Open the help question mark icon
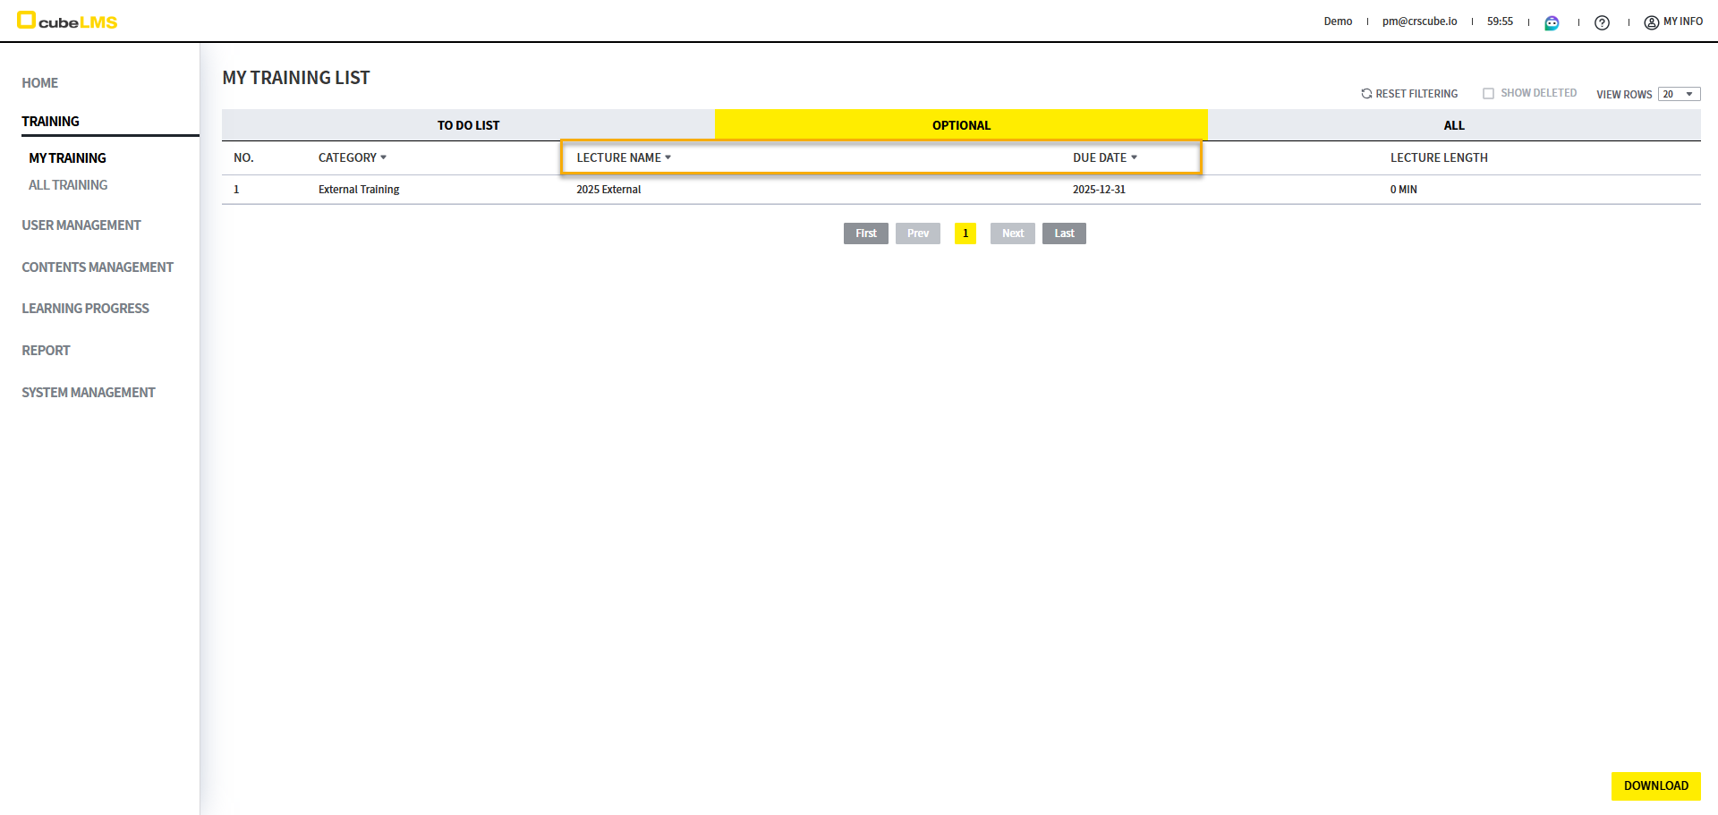This screenshot has width=1718, height=815. [x=1602, y=22]
